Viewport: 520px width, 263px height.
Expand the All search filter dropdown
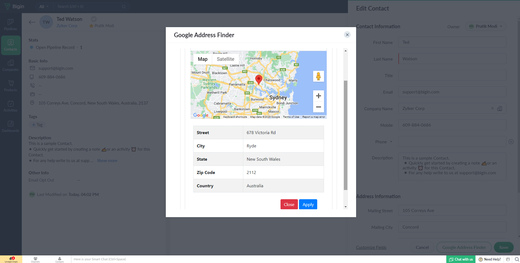point(44,7)
